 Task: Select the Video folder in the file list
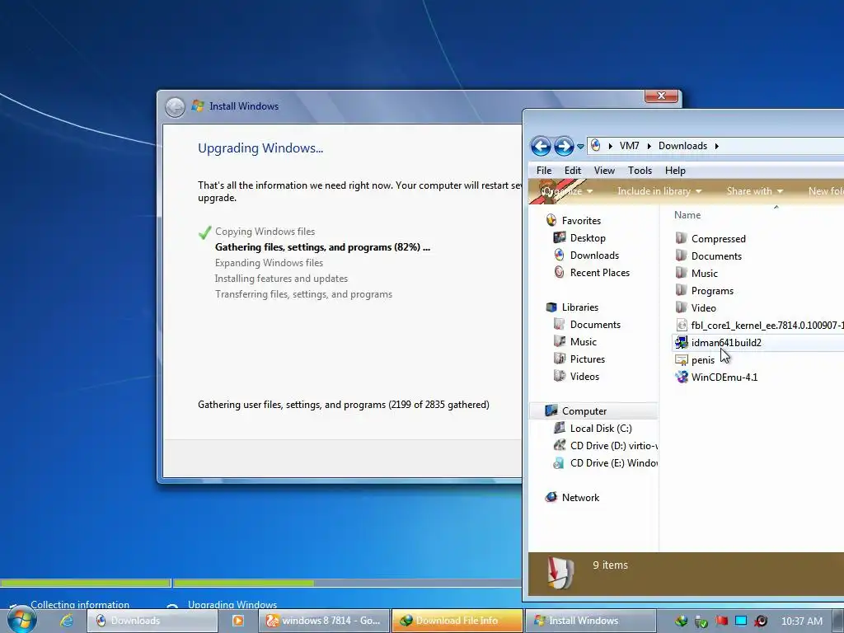[x=704, y=308]
